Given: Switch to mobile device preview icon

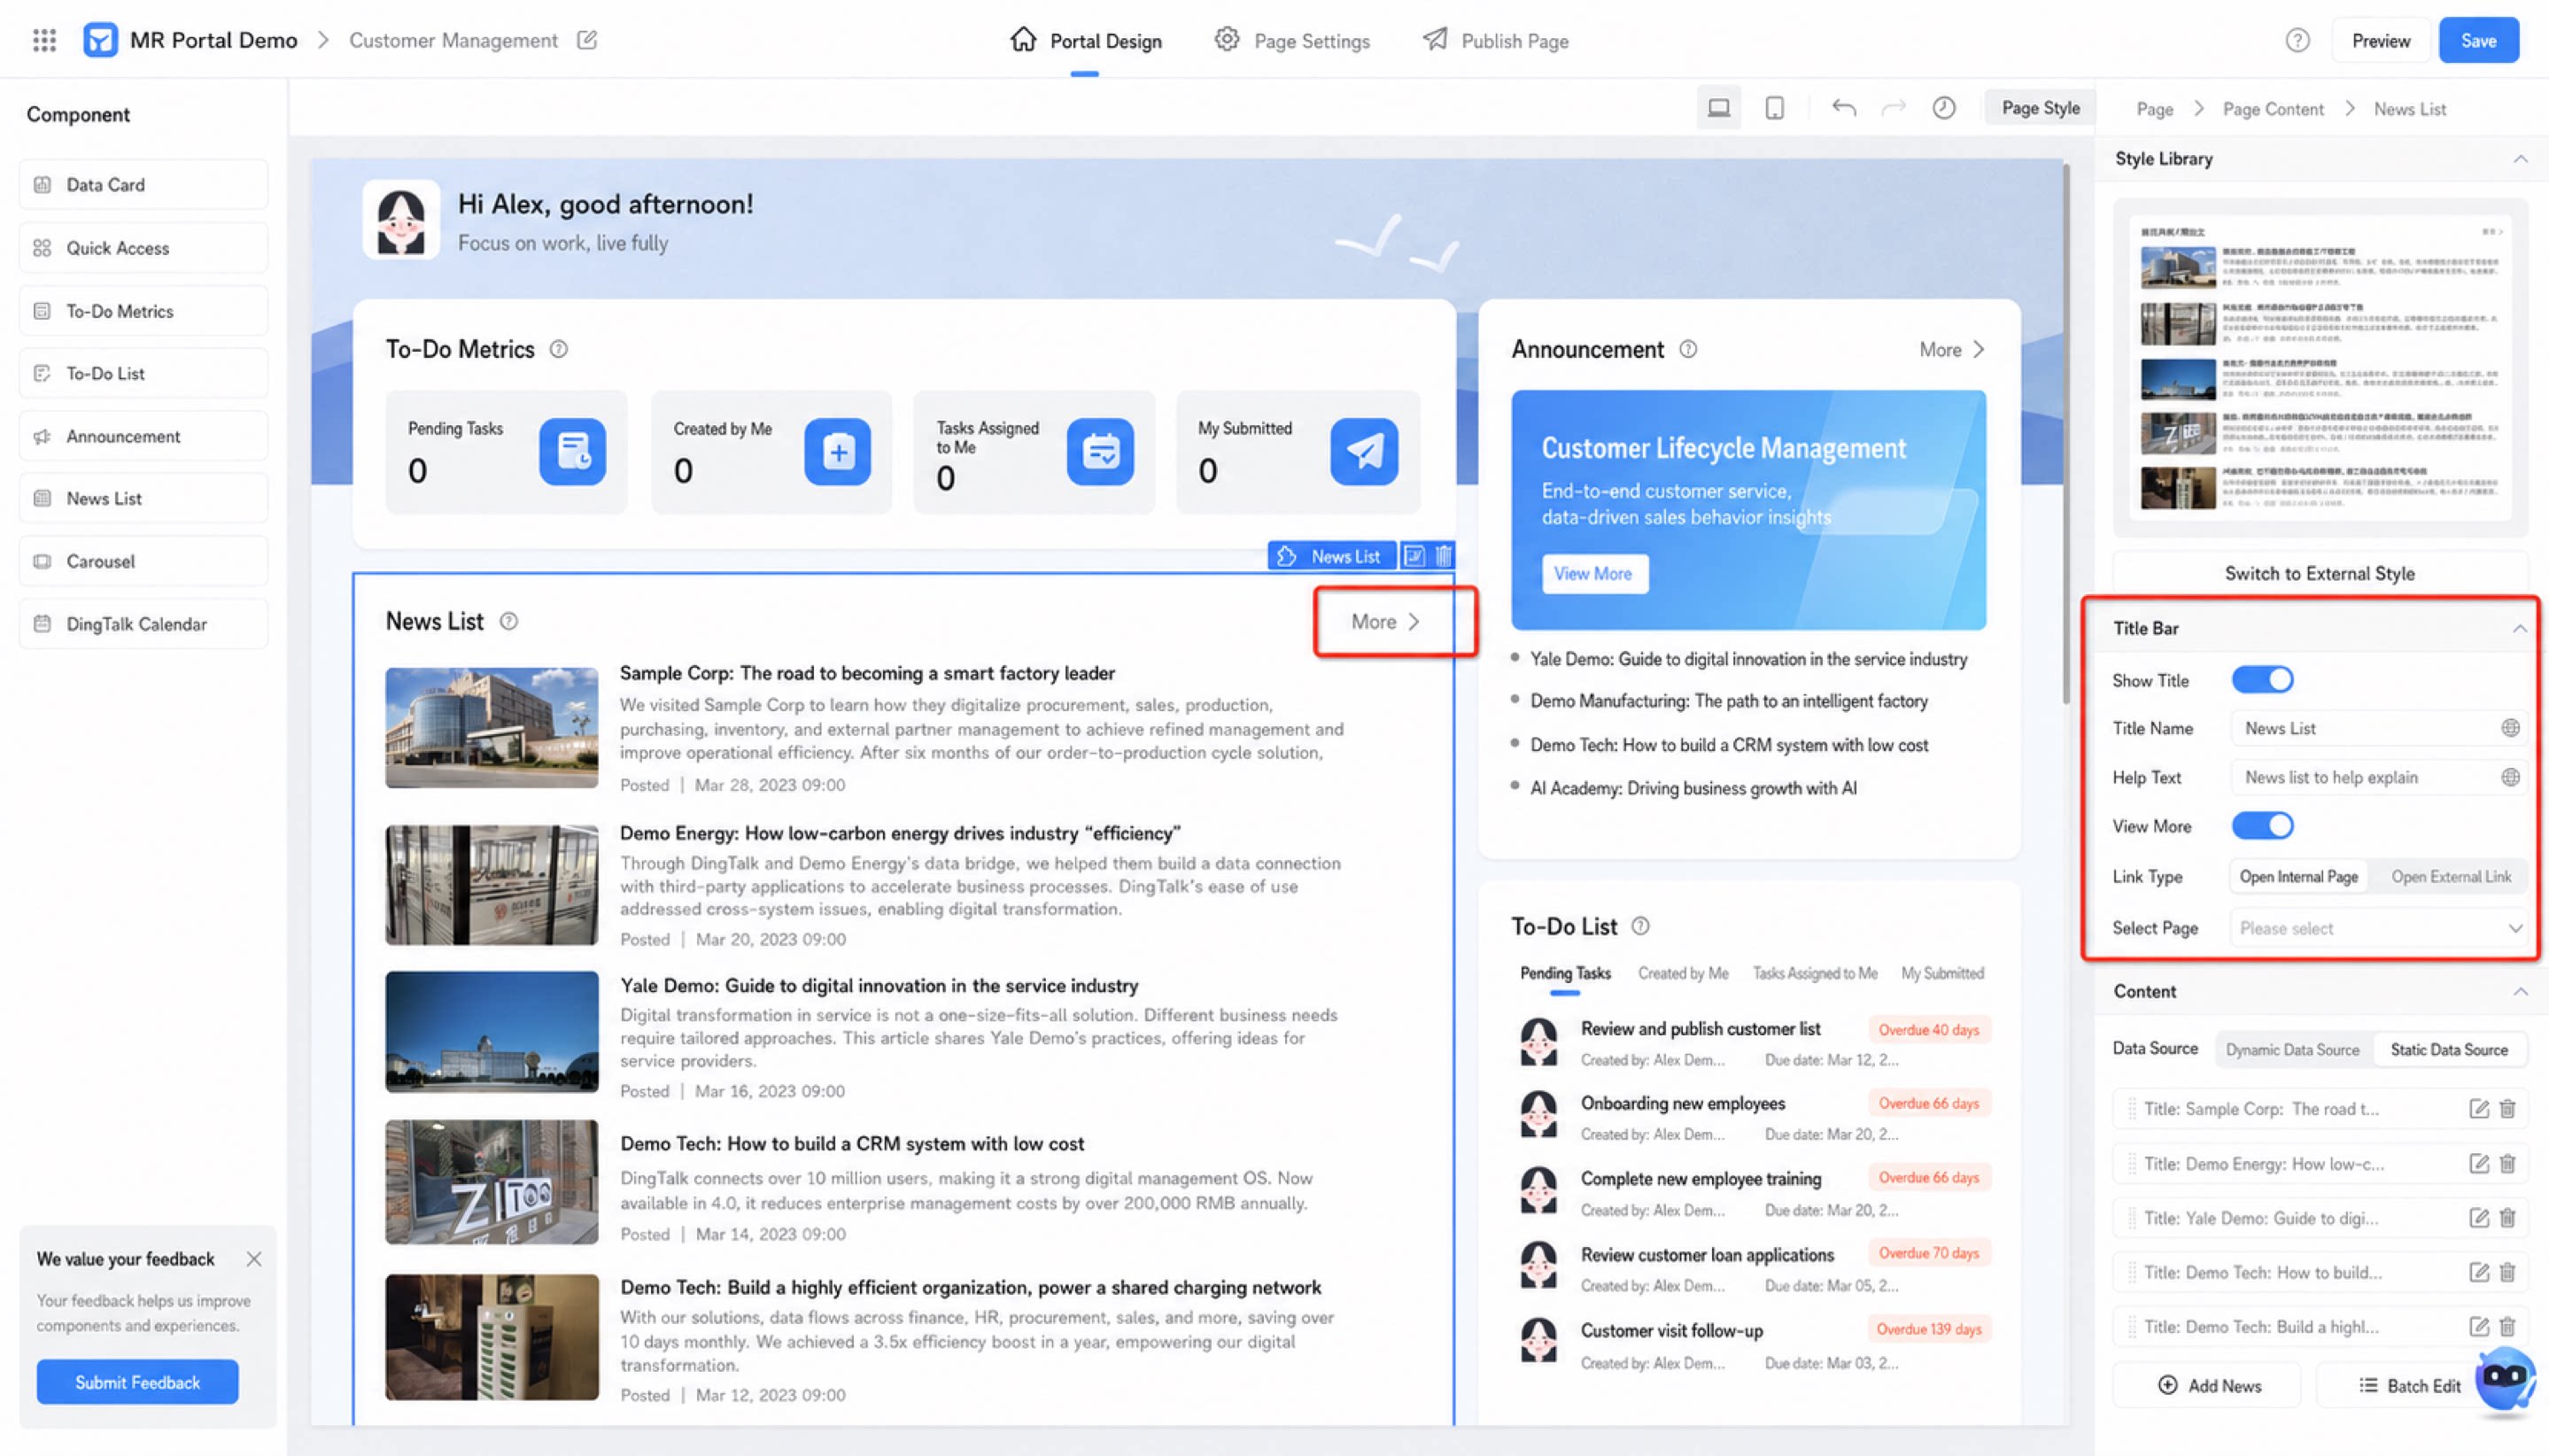Looking at the screenshot, I should click(x=1774, y=108).
